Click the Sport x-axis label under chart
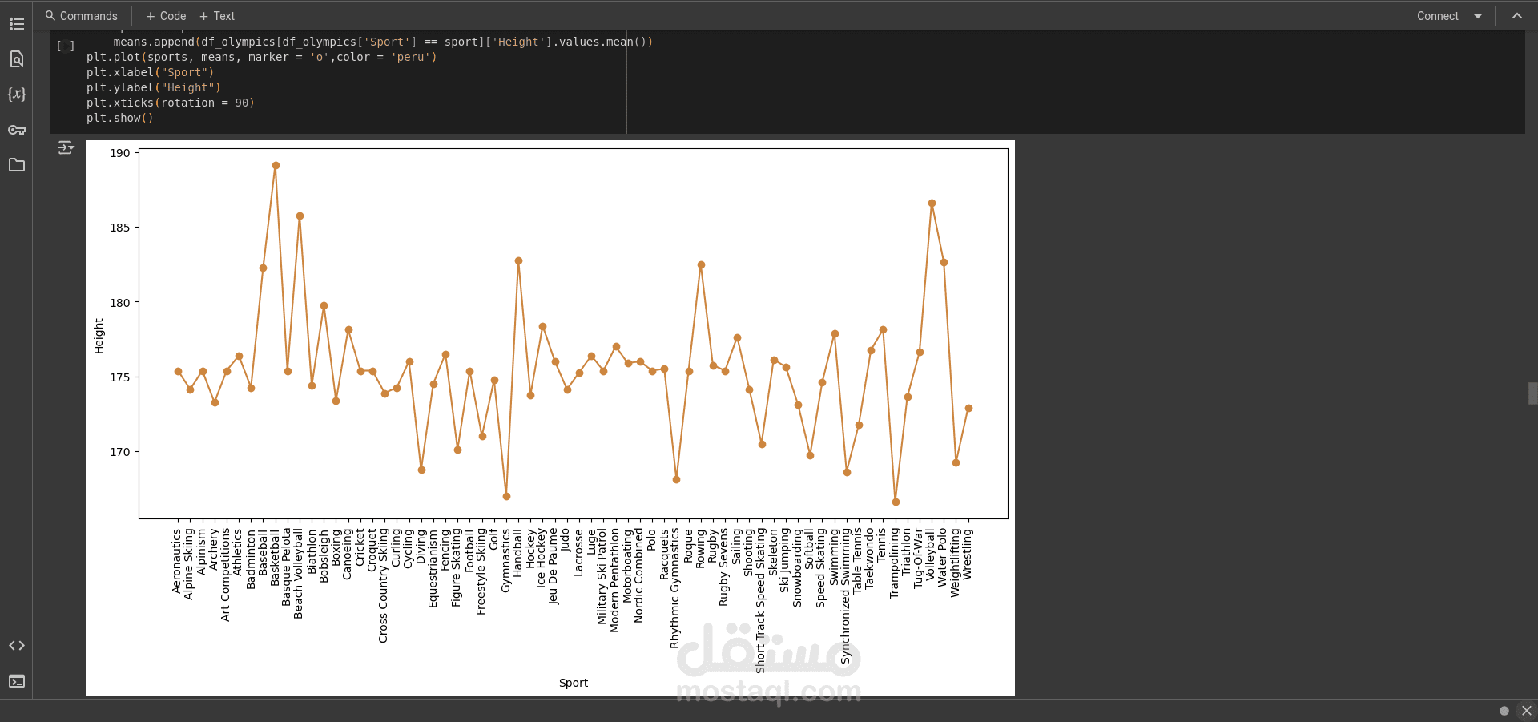 click(x=574, y=683)
